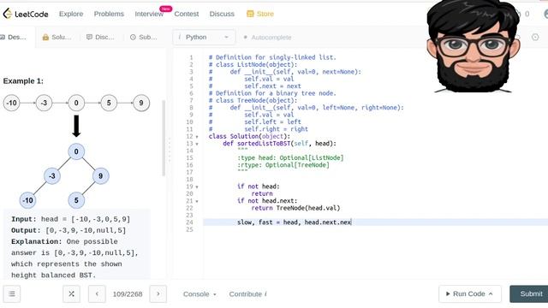Screen dimensions: 548x308
Task: Click the 109/2268 problem counter
Action: coord(128,294)
